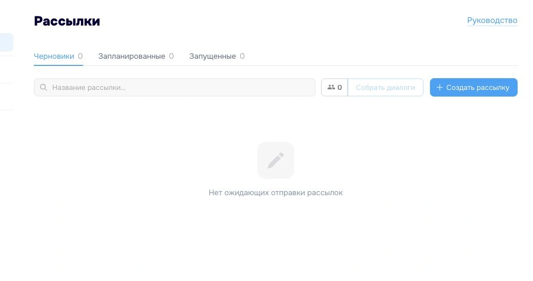The height and width of the screenshot is (281, 533).
Task: Open the Запланированные tab
Action: point(136,56)
